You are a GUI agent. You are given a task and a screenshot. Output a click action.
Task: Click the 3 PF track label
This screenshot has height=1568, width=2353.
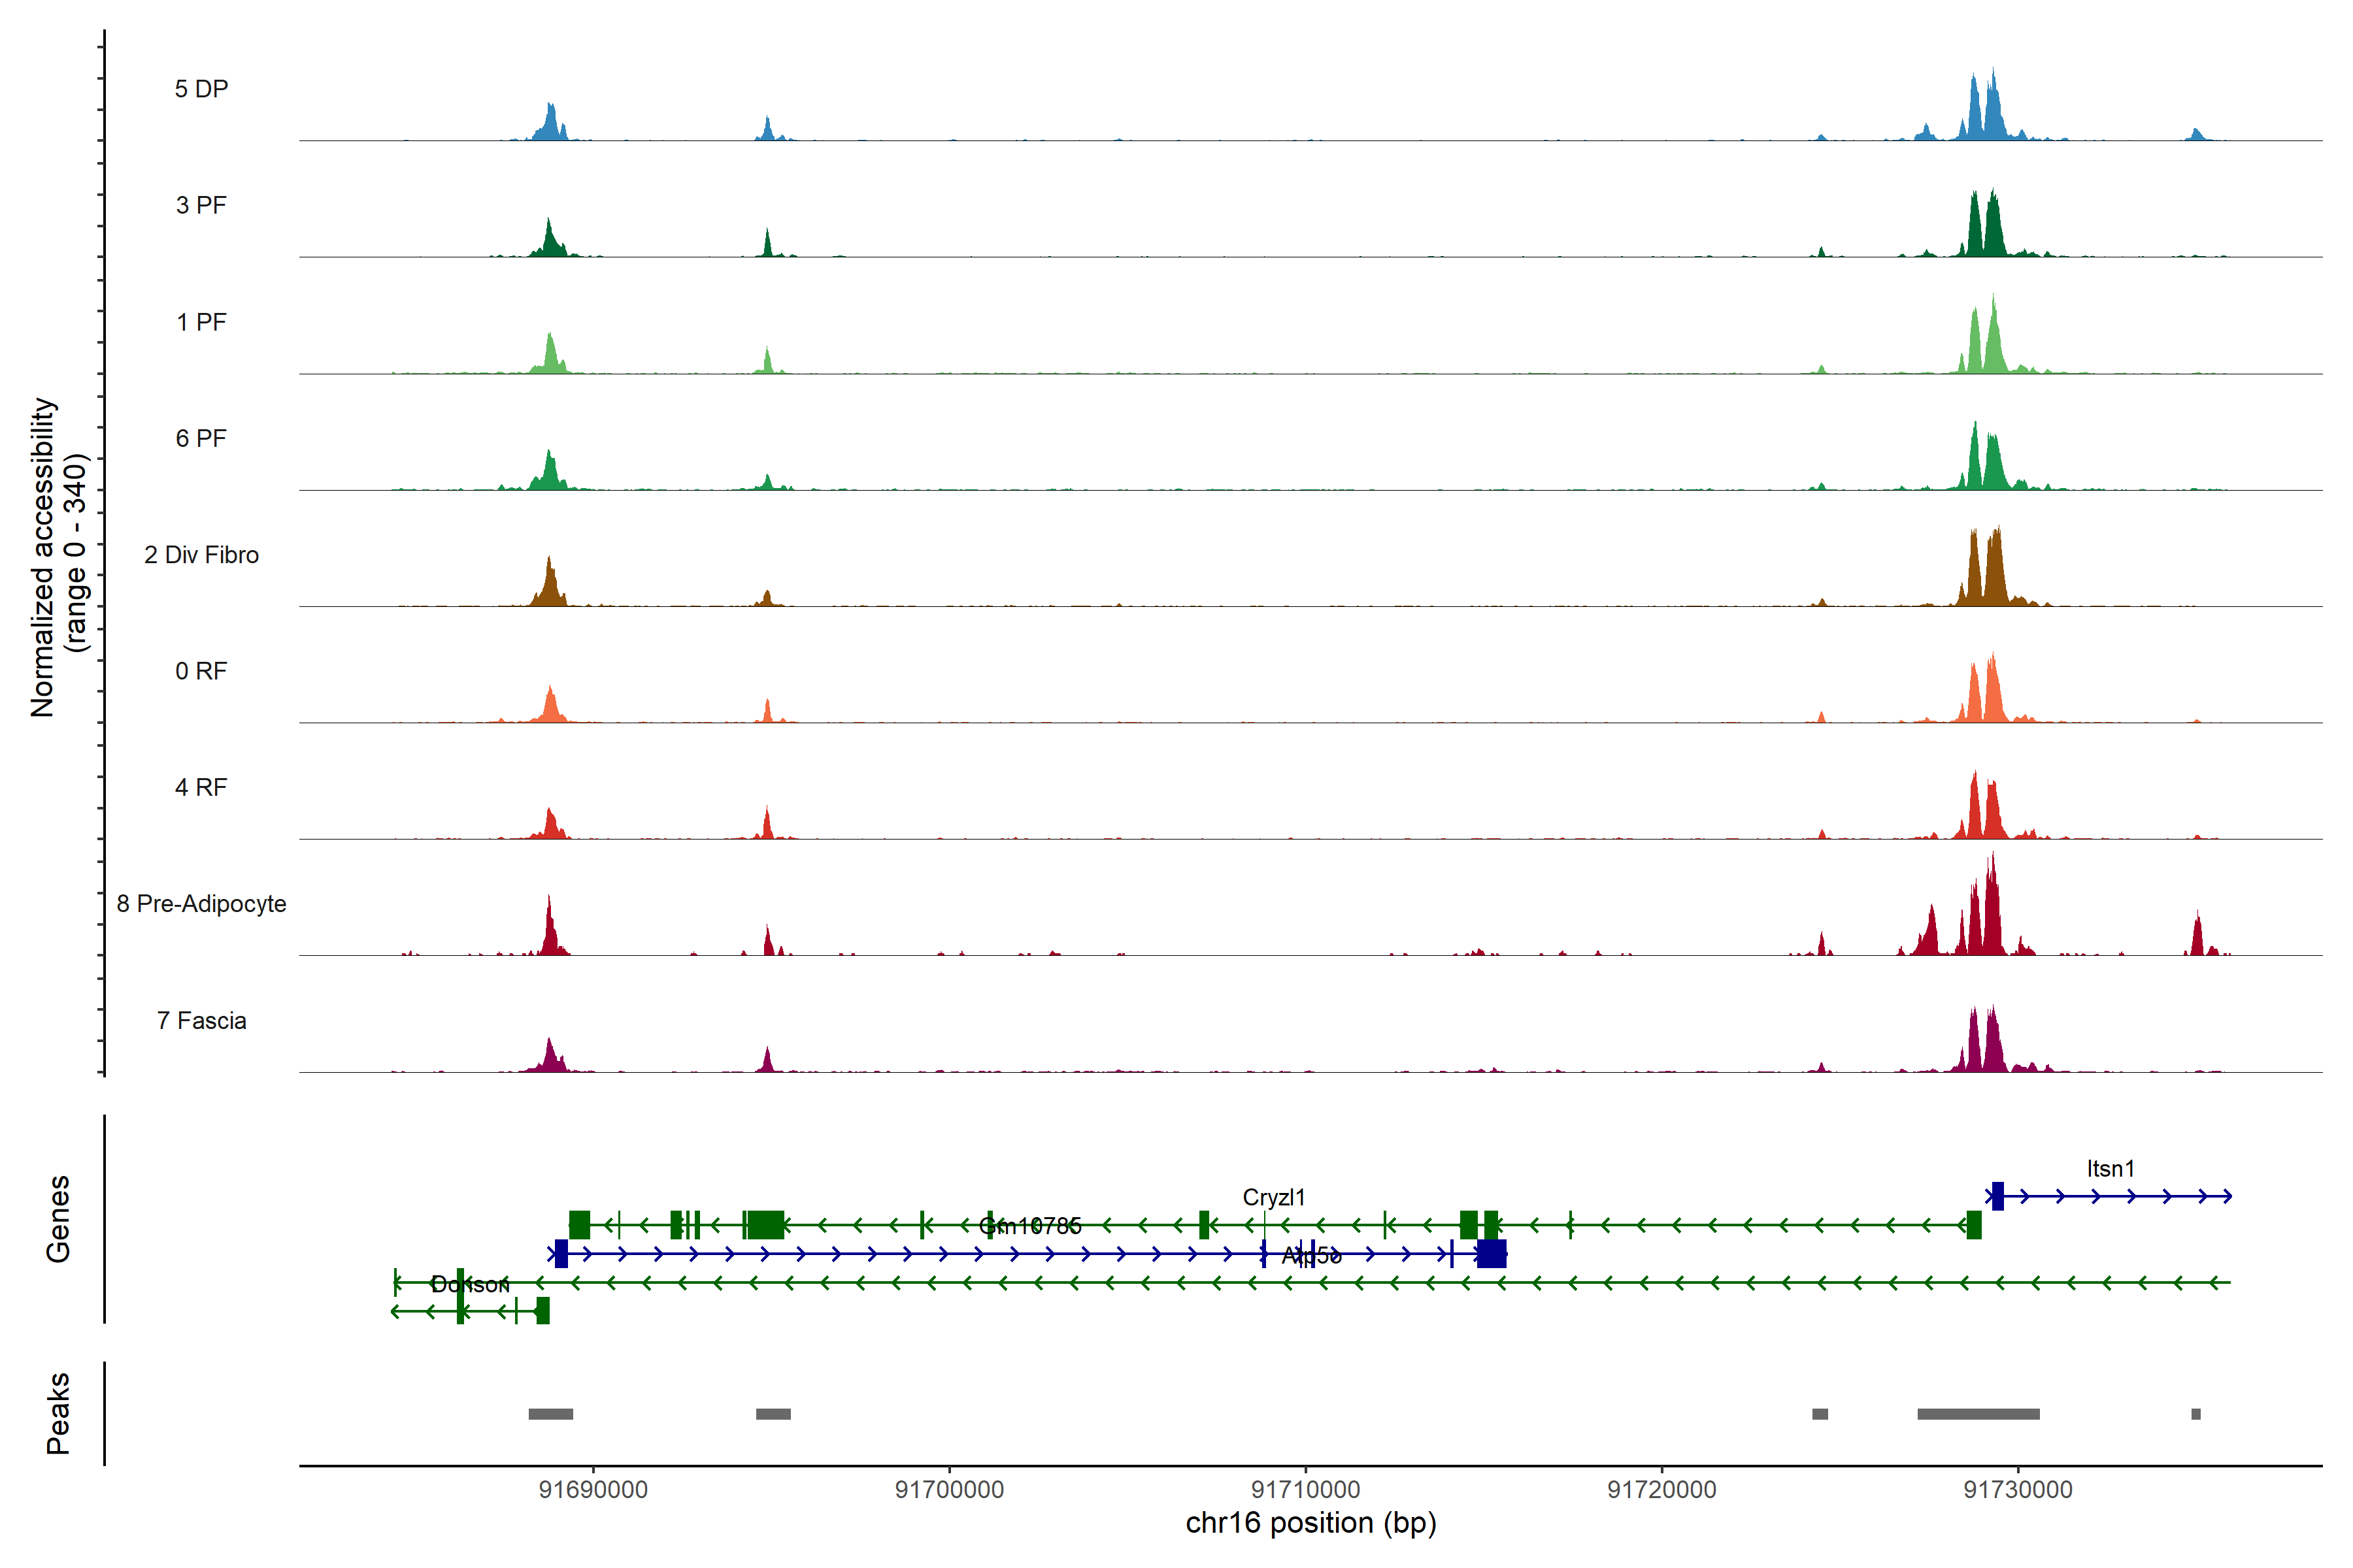point(201,205)
